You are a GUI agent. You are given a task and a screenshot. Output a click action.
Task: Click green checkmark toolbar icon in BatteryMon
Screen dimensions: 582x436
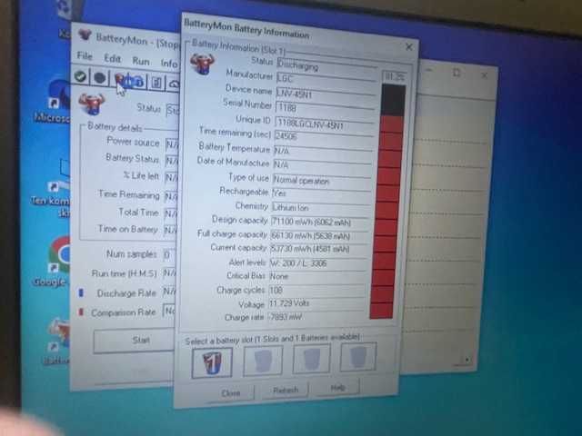80,76
